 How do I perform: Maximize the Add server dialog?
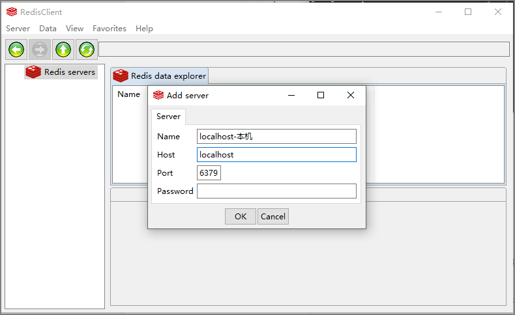(321, 95)
